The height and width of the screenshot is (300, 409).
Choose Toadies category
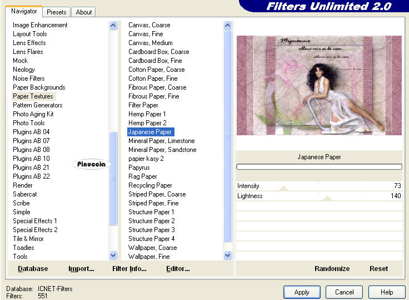pyautogui.click(x=23, y=248)
